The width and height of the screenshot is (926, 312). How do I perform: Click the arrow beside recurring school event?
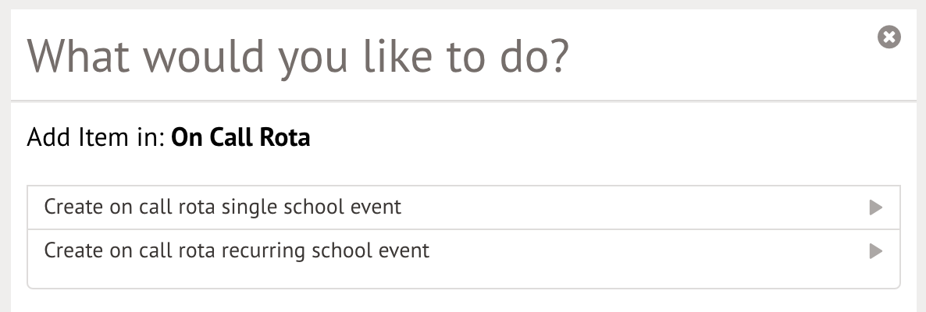[875, 251]
